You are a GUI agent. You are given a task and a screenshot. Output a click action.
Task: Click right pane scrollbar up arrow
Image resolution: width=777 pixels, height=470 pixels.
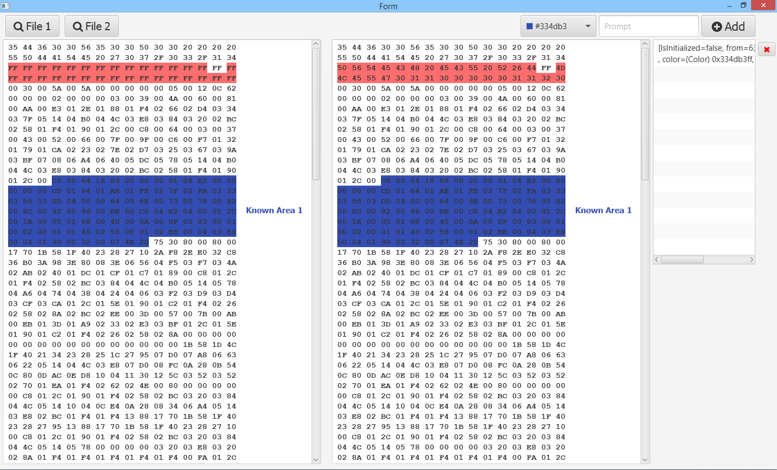(x=645, y=44)
